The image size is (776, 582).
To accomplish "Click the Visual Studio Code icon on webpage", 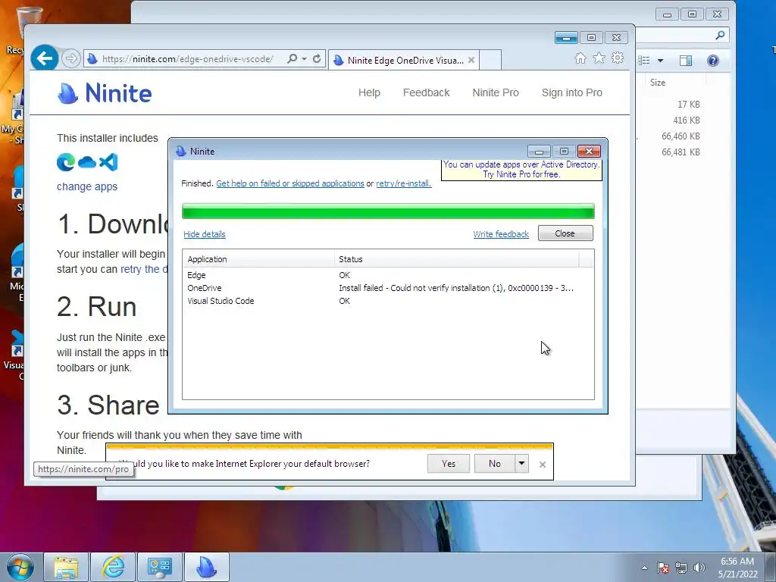I will point(108,162).
